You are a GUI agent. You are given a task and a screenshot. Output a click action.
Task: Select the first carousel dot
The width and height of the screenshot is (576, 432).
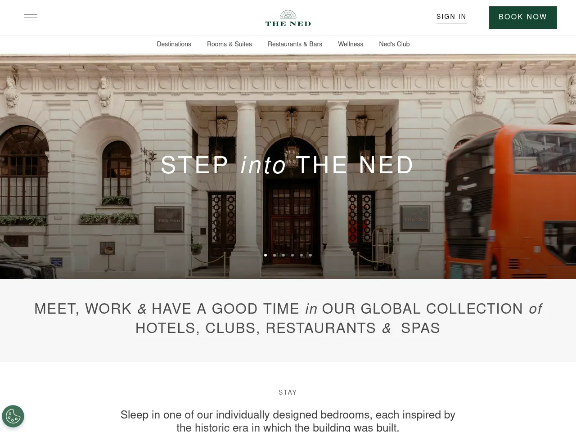(x=265, y=255)
